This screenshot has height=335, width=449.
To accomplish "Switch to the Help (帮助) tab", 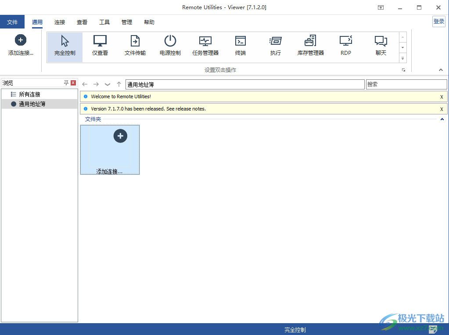I will (x=149, y=22).
